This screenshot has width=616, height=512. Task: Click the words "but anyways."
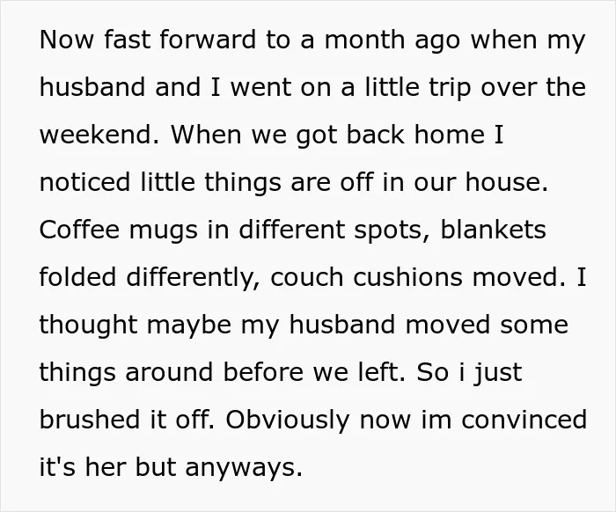click(218, 468)
